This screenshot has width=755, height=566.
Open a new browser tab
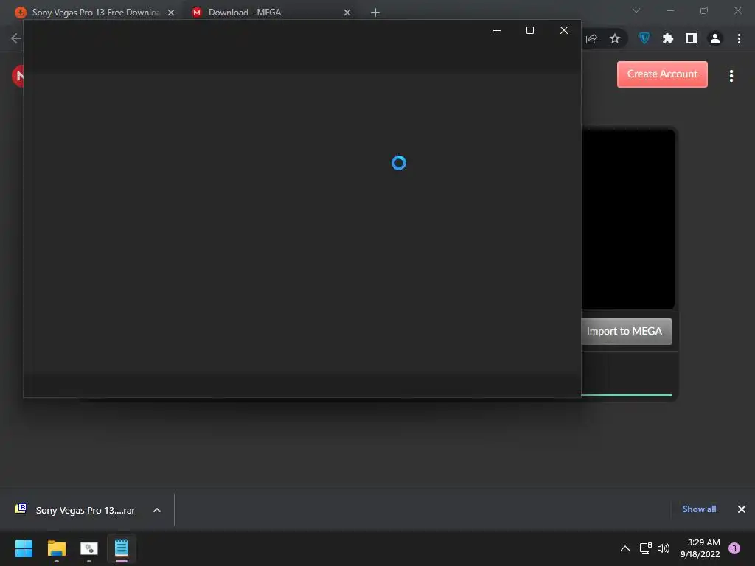coord(375,13)
